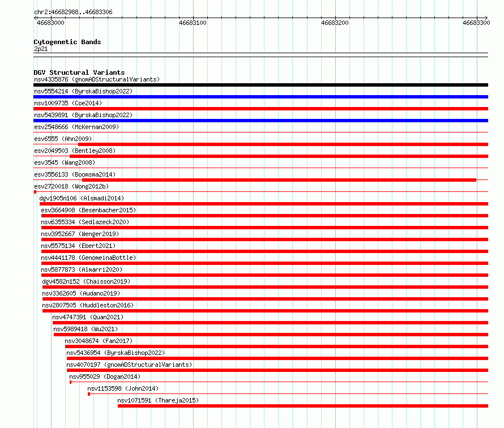Screen dimensions: 504x428
Task: Select esv3556133 (Boomsma2014) label
Action: [75, 174]
